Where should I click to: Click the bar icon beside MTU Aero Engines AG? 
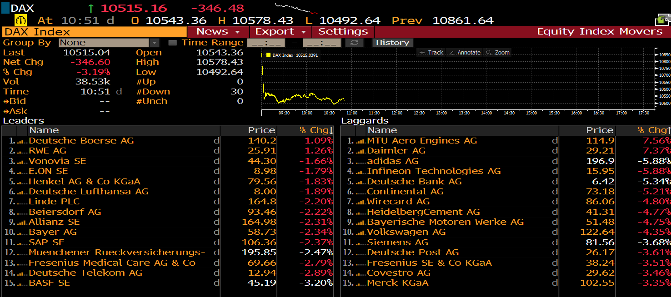360,141
